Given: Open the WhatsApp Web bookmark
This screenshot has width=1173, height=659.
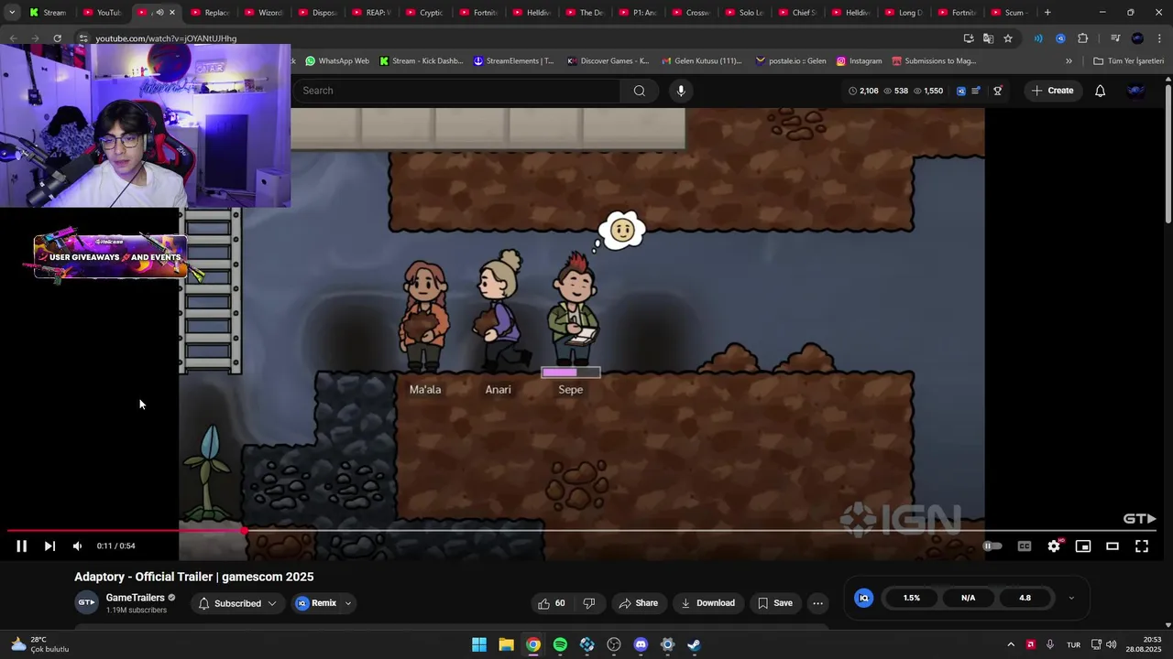Looking at the screenshot, I should click(337, 61).
